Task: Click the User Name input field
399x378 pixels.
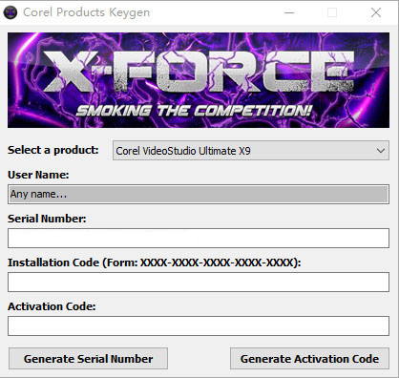Action: pyautogui.click(x=199, y=194)
